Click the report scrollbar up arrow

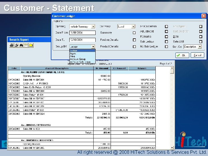click(x=172, y=68)
